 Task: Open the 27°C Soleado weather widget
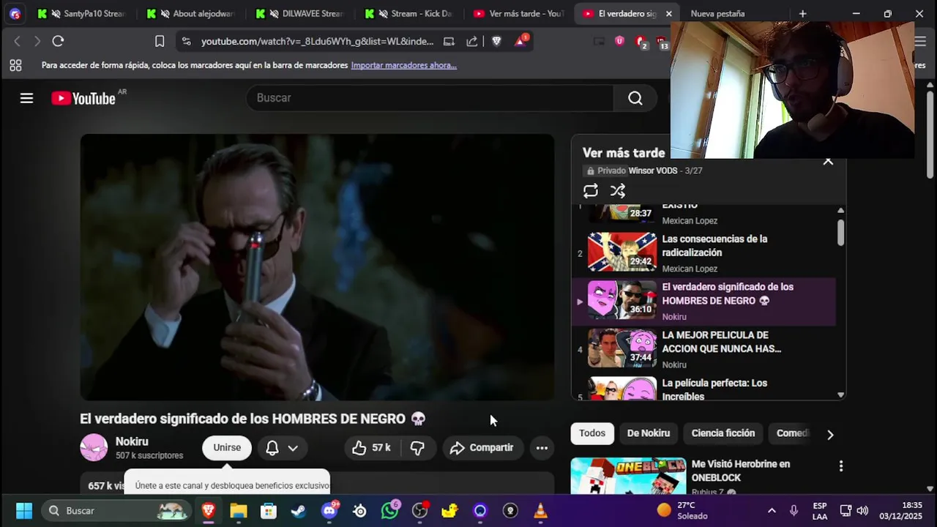682,510
